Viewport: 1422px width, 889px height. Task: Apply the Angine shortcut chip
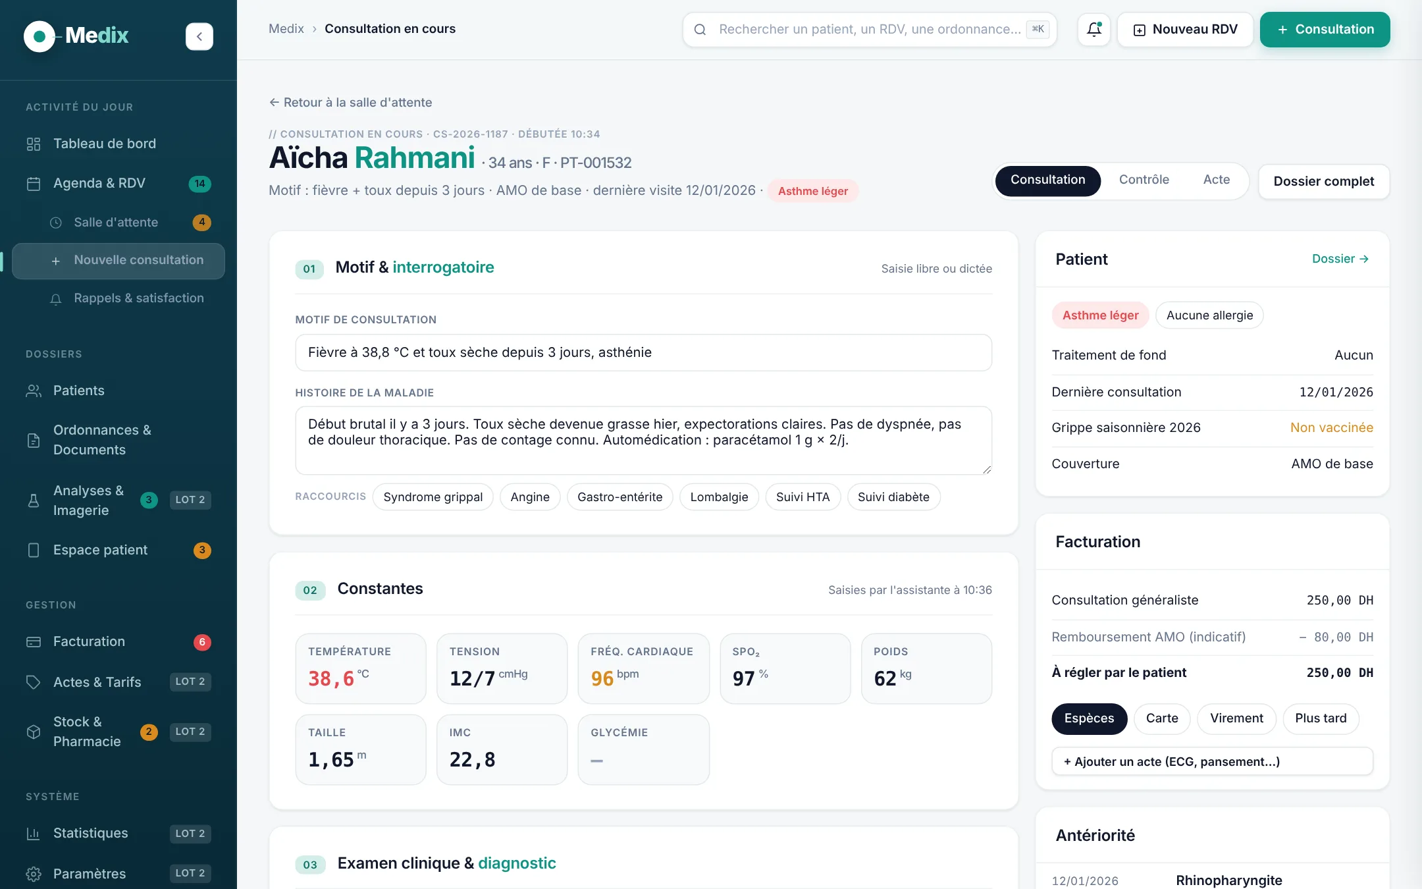click(x=530, y=497)
